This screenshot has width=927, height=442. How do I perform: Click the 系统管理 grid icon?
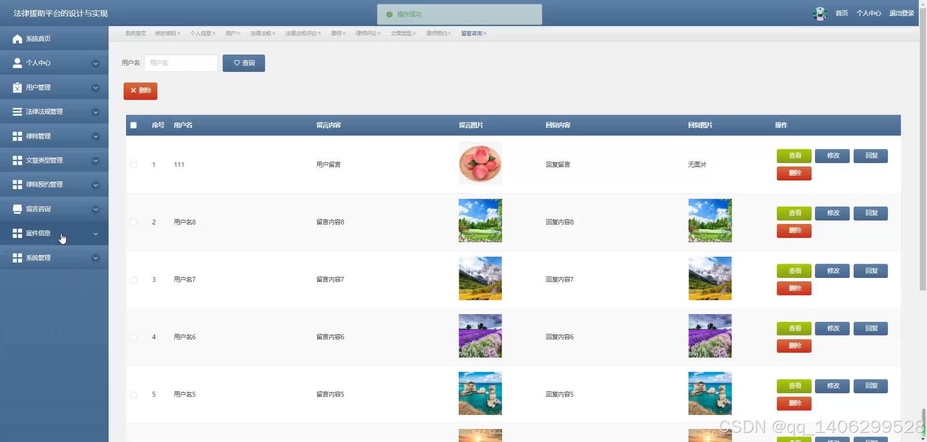[x=17, y=258]
